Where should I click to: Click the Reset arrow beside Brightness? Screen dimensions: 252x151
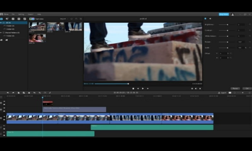coord(250,25)
